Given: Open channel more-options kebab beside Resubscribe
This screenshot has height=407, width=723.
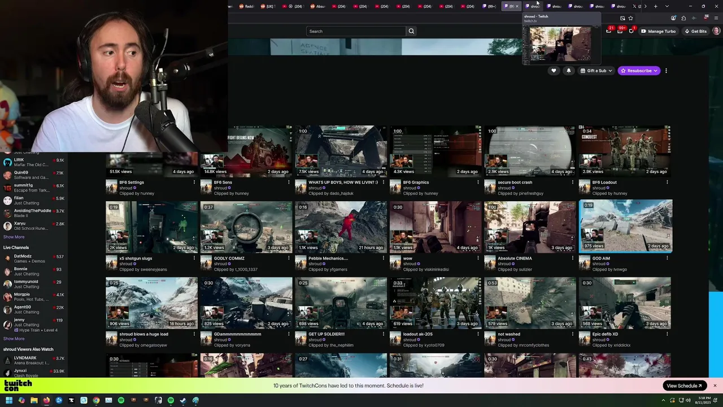Looking at the screenshot, I should (666, 71).
